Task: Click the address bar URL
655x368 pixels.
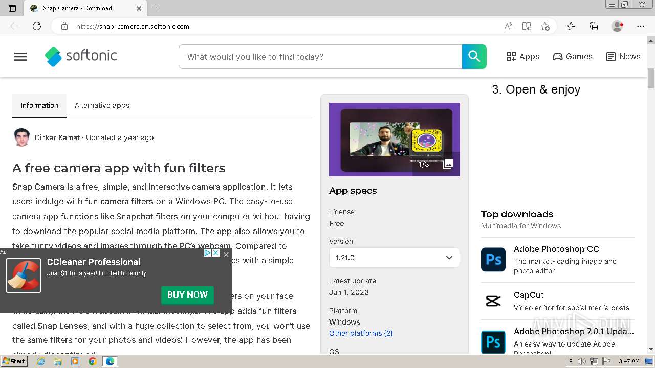Action: [x=133, y=26]
